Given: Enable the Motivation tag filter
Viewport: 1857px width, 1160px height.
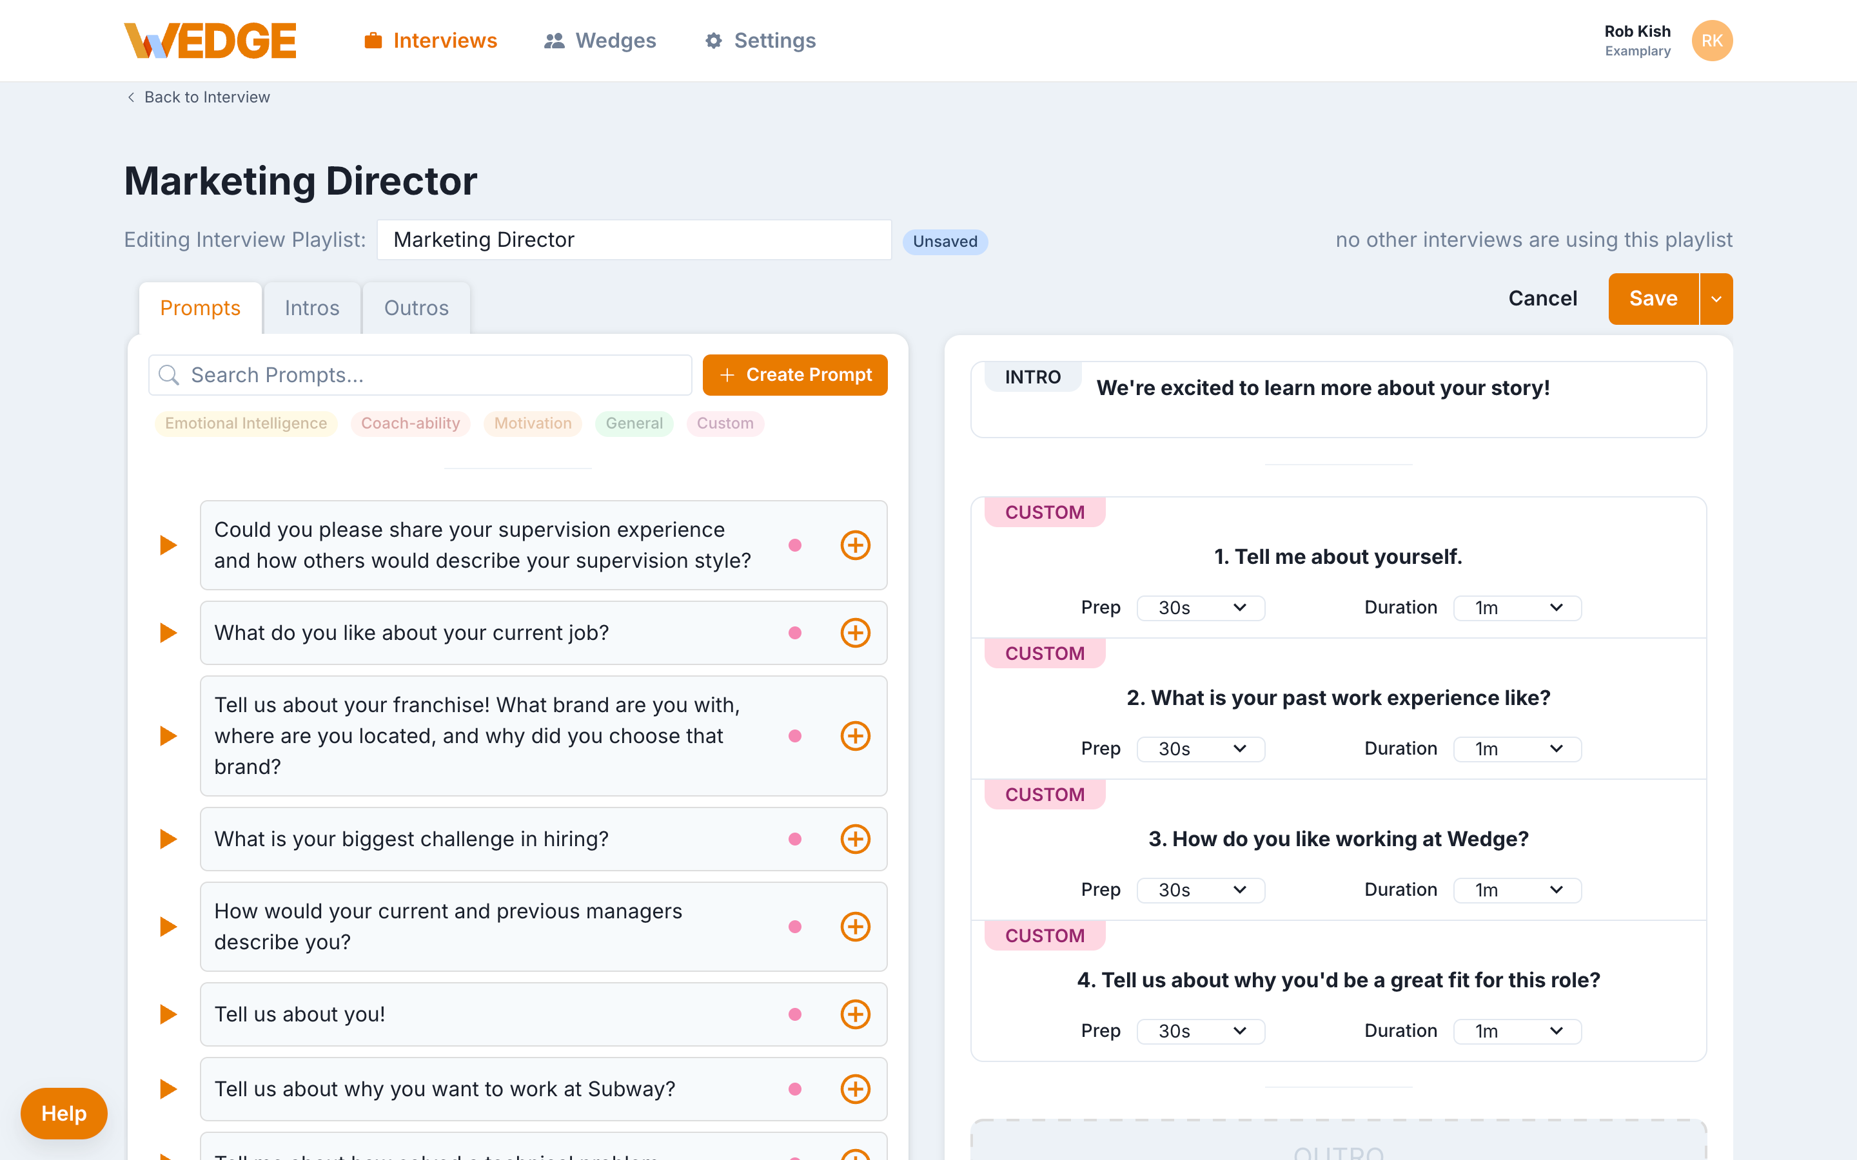Looking at the screenshot, I should (532, 423).
